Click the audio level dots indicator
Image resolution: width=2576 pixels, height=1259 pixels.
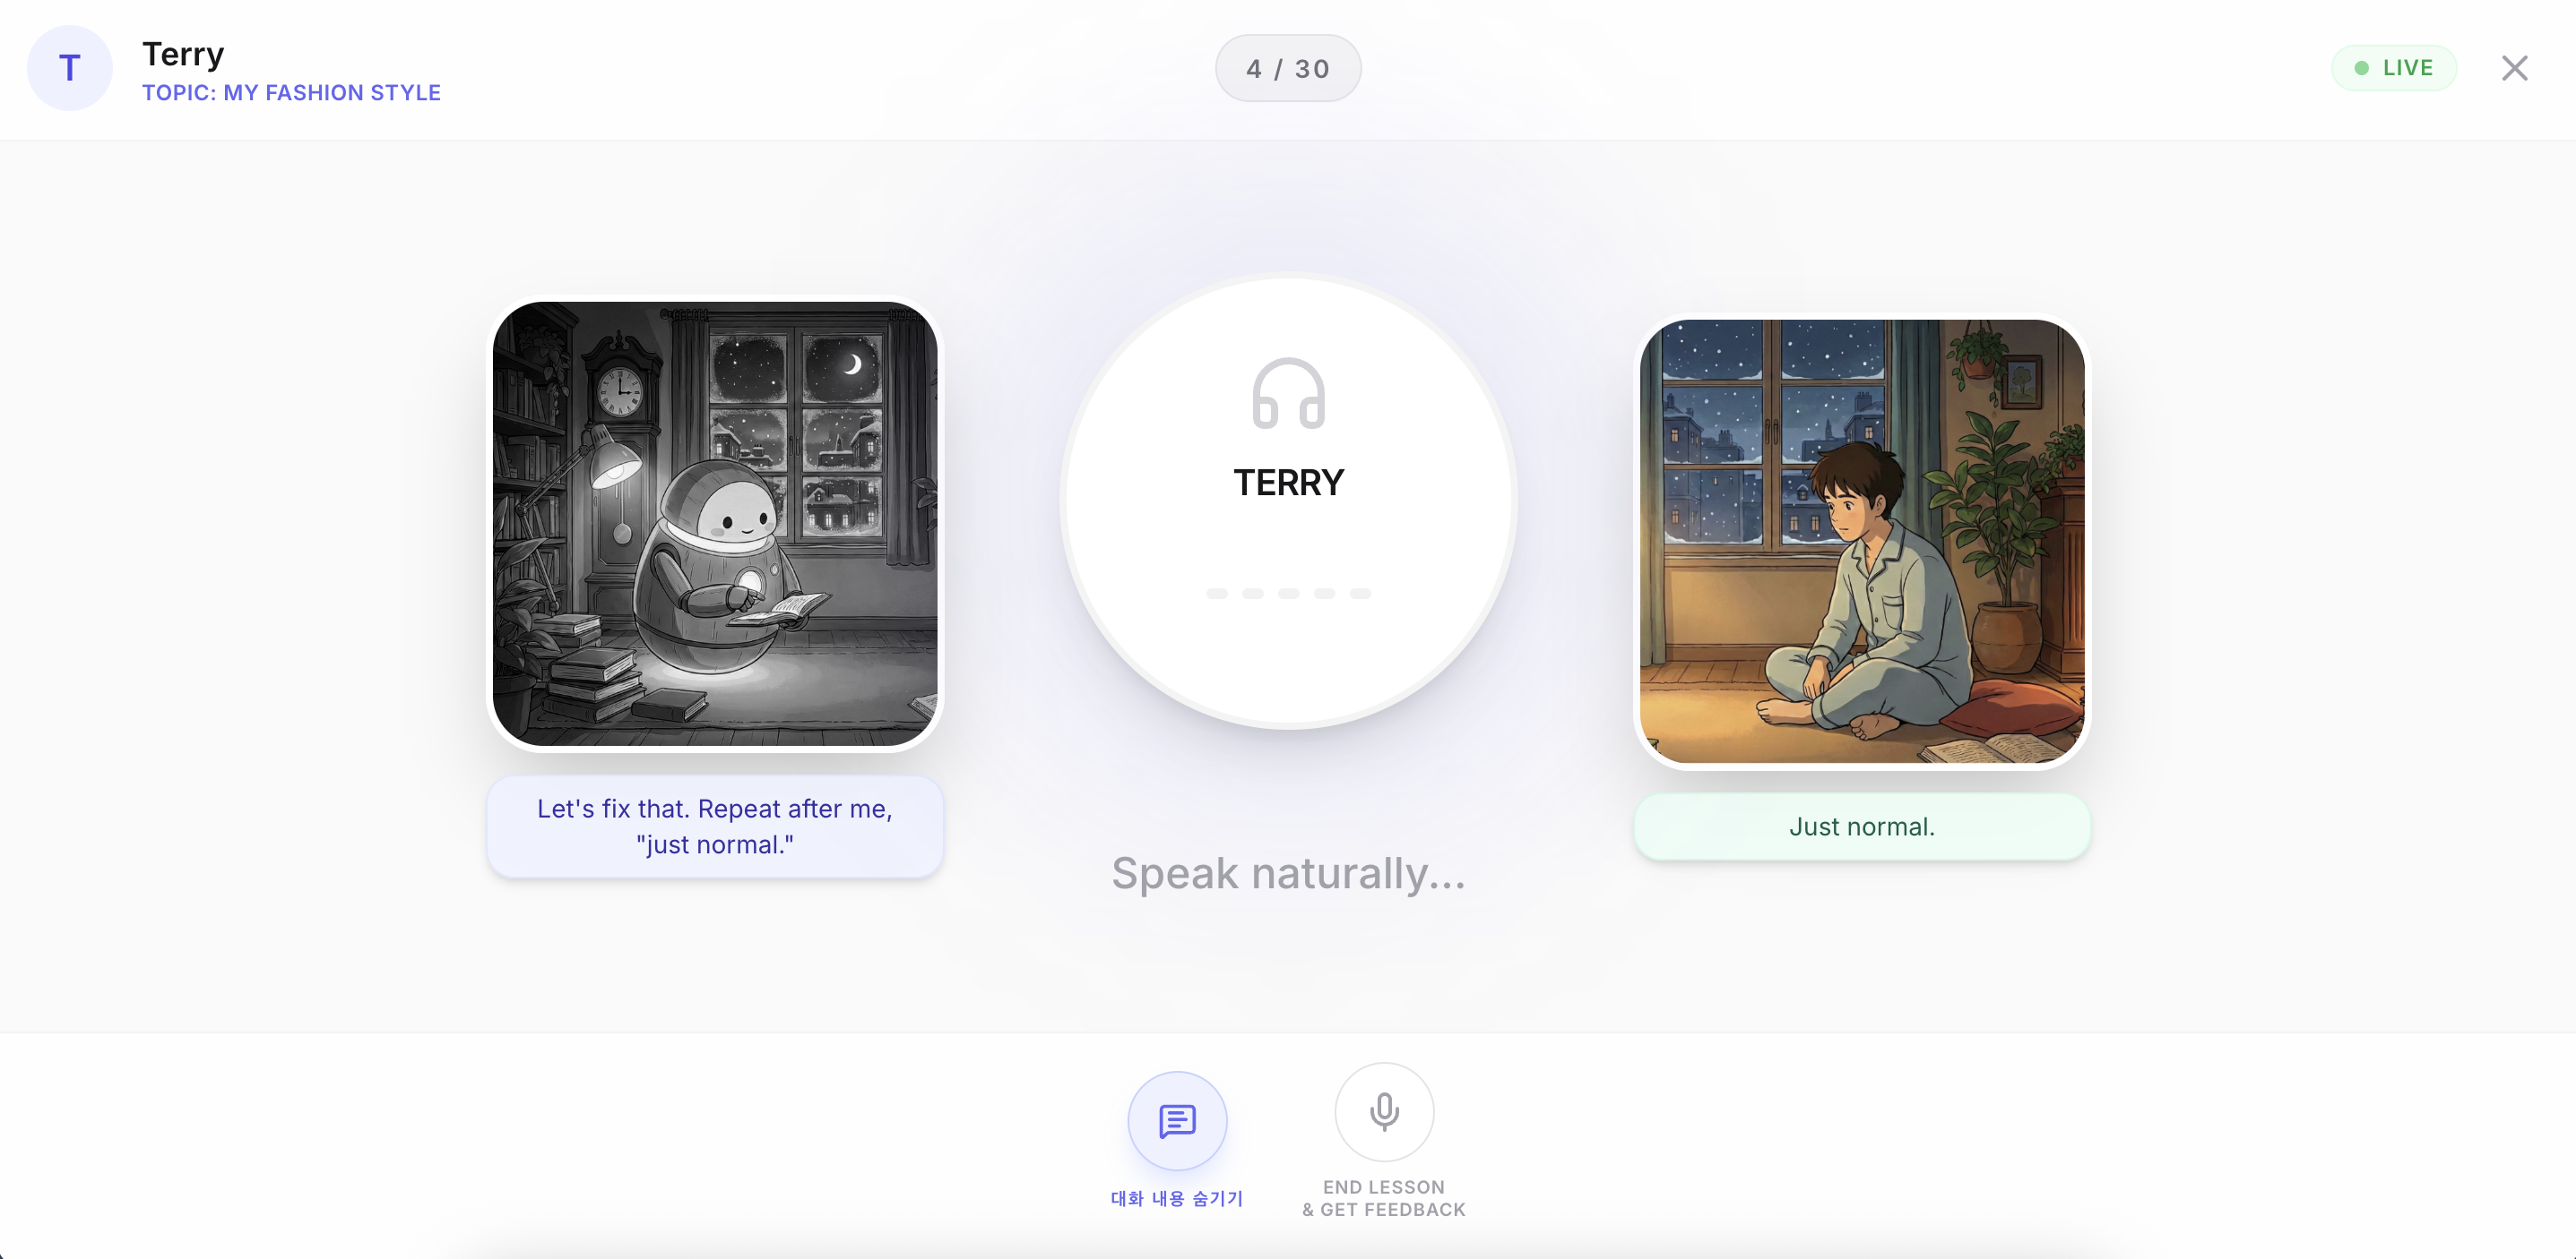1288,594
